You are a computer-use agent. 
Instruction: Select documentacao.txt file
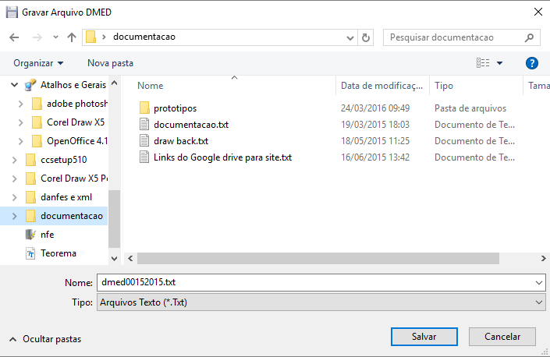pyautogui.click(x=191, y=125)
